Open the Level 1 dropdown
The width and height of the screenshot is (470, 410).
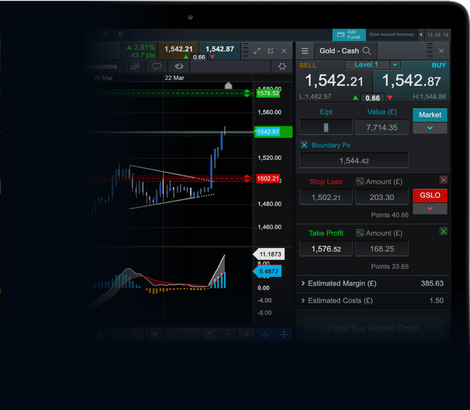coord(395,65)
